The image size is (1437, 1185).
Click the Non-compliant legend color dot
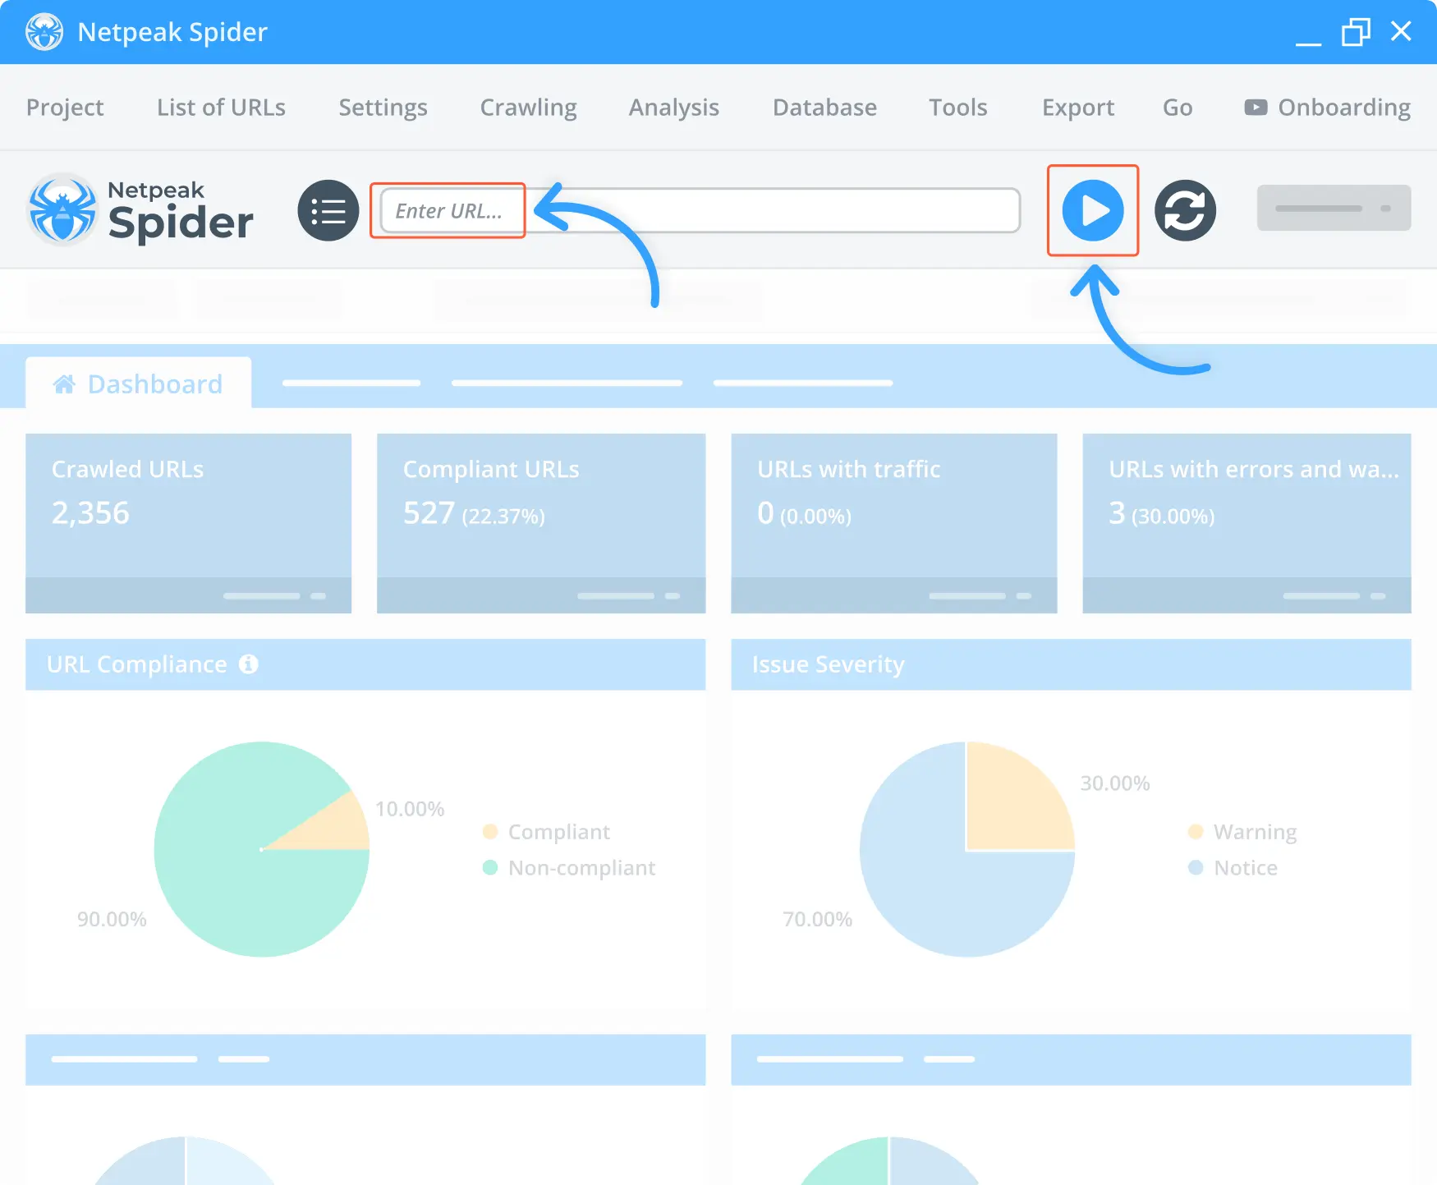click(490, 867)
